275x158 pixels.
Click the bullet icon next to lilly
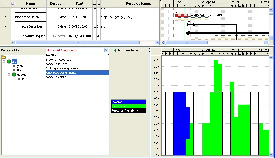pos(14,70)
